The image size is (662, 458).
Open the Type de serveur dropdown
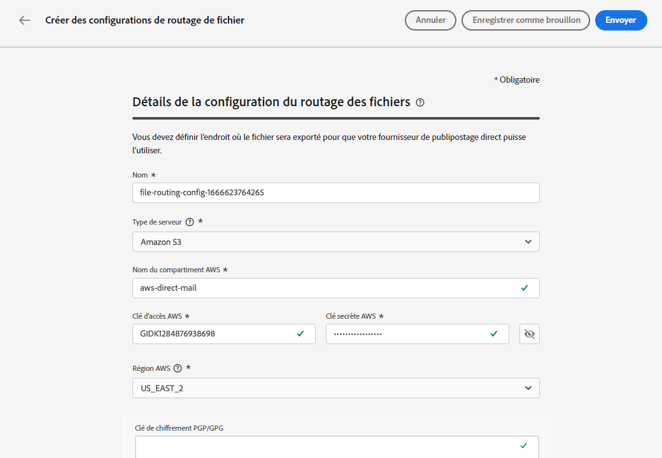click(x=335, y=242)
